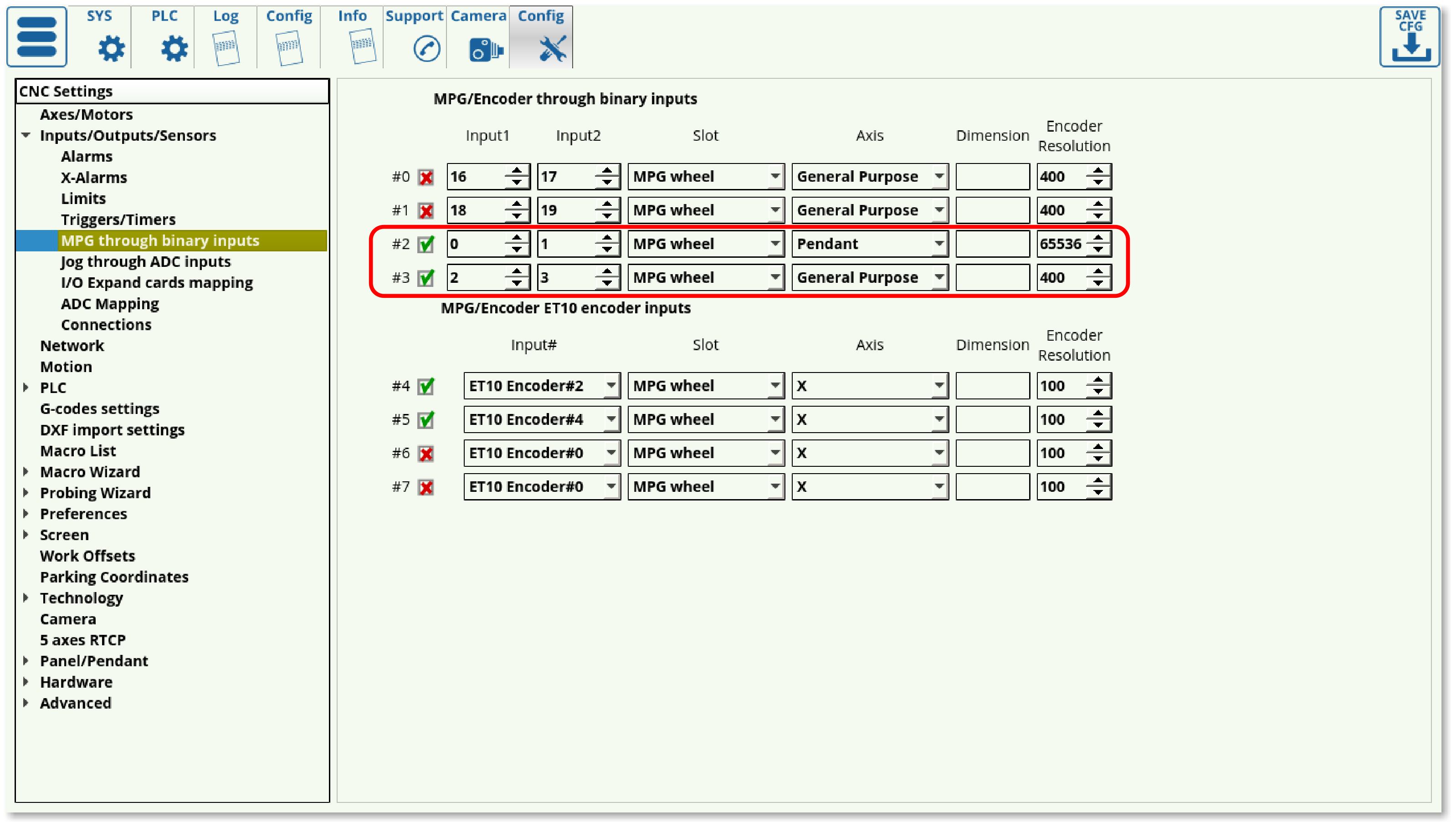Open the Log document icon
The height and width of the screenshot is (822, 1451).
[x=226, y=49]
